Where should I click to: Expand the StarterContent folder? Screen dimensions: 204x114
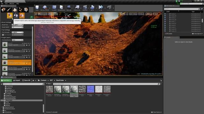2,107
